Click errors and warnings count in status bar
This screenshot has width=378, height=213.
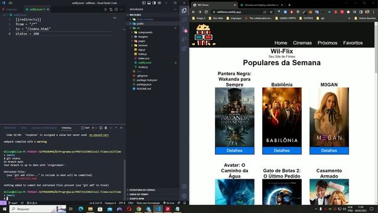pyautogui.click(x=31, y=203)
